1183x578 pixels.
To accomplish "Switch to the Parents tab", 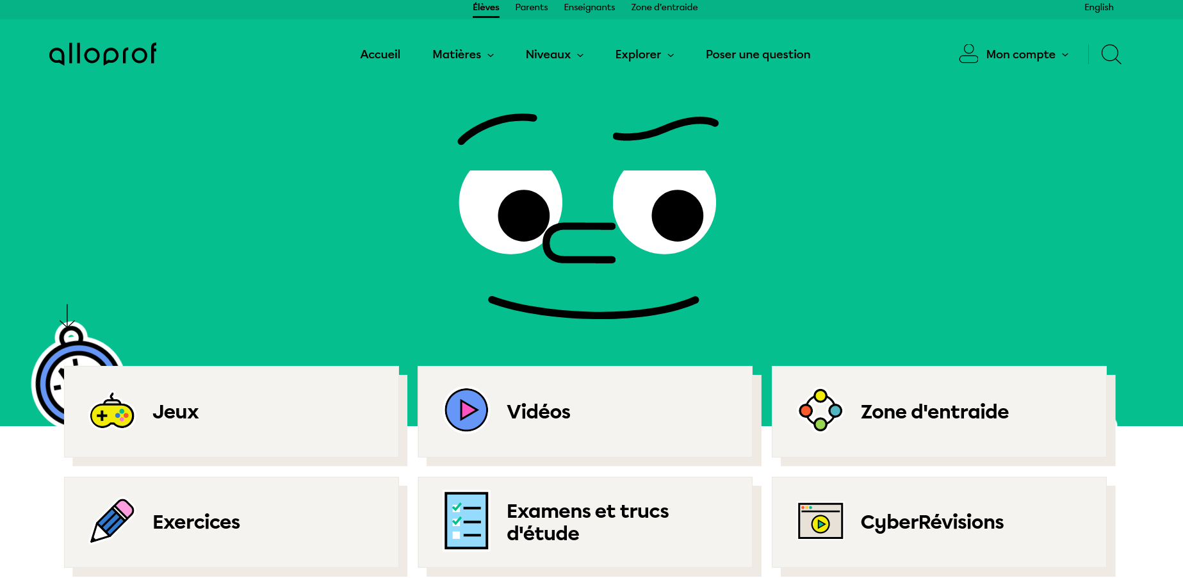I will click(531, 8).
